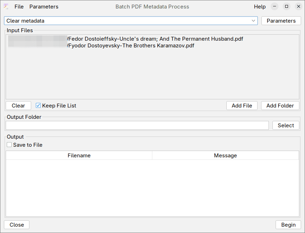305x233 pixels.
Task: Click the dropdown arrow of the operation selector
Action: (254, 21)
